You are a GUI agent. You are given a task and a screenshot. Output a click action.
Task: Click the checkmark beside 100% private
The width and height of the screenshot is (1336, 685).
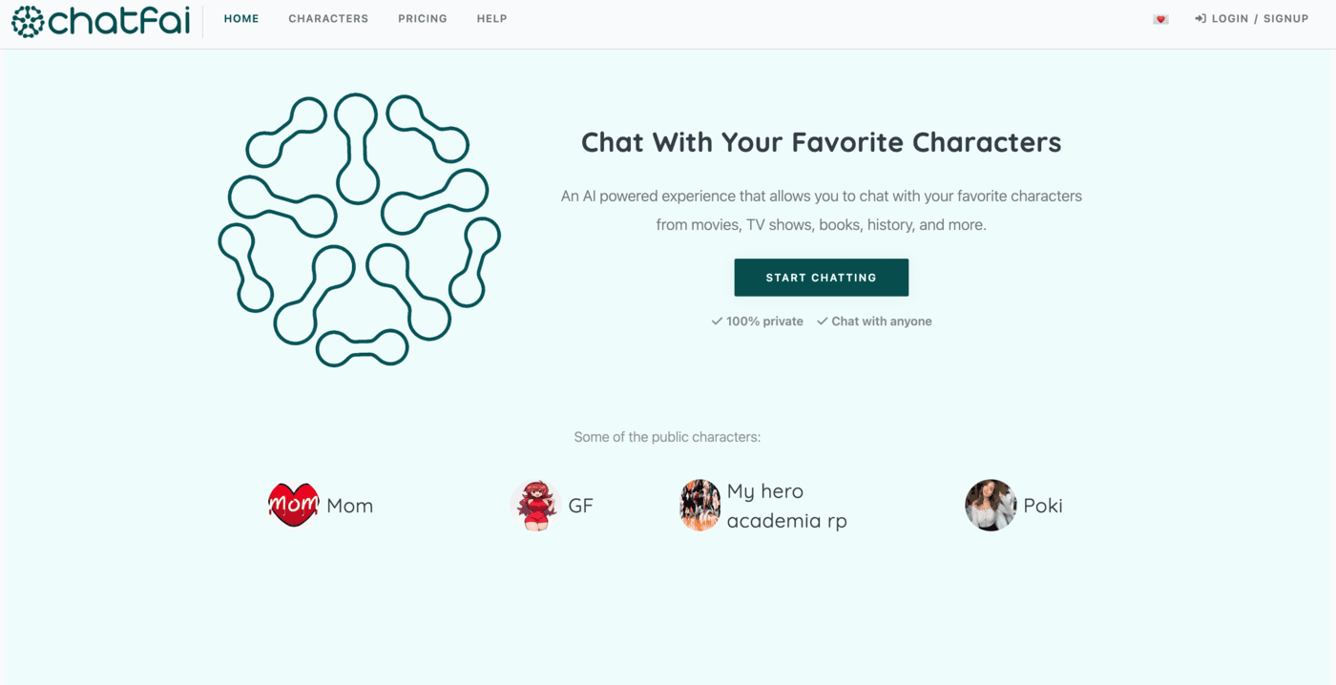click(x=717, y=322)
